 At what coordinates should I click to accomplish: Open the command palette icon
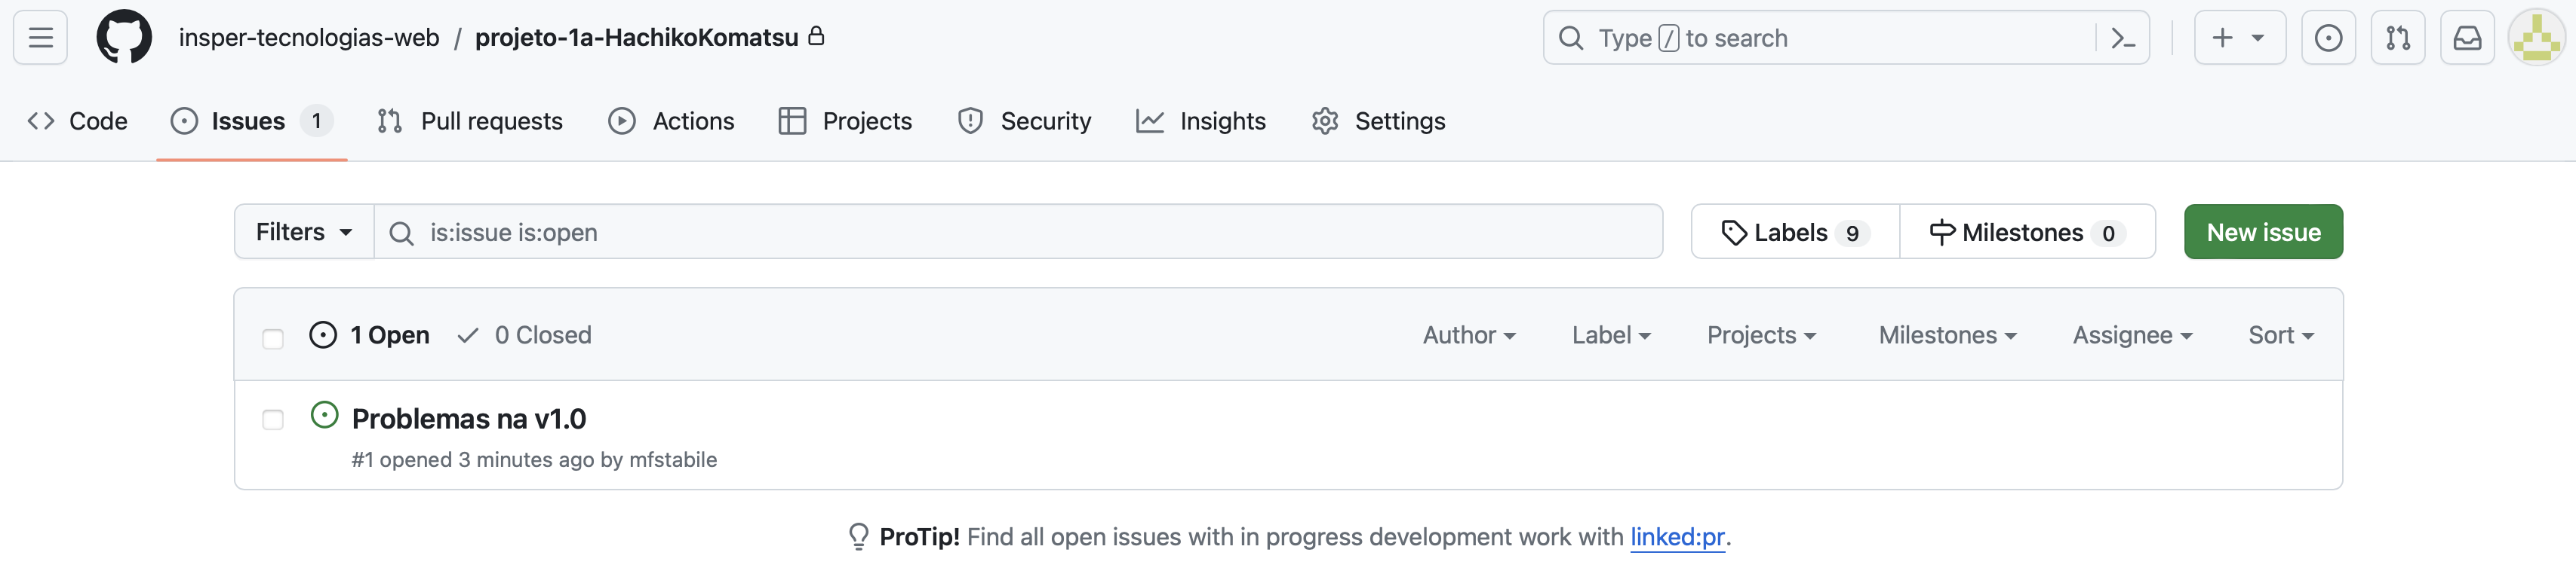pyautogui.click(x=2122, y=38)
